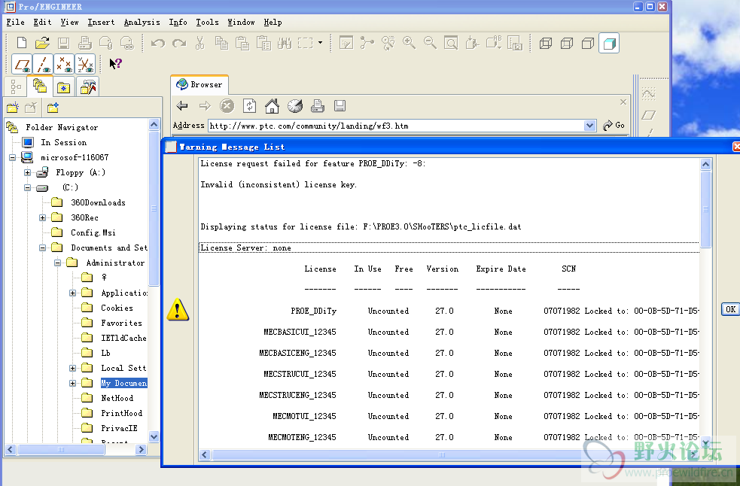Select the In Session tree item
The width and height of the screenshot is (740, 486).
[x=64, y=142]
